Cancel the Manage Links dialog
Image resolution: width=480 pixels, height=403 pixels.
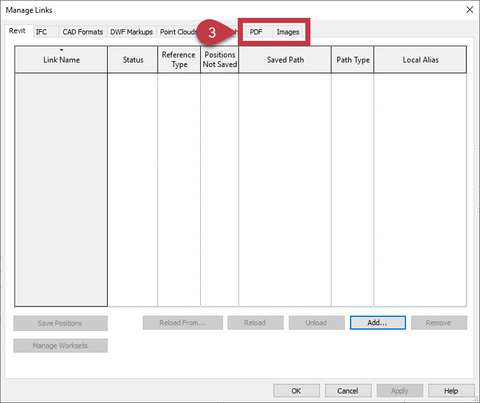348,391
